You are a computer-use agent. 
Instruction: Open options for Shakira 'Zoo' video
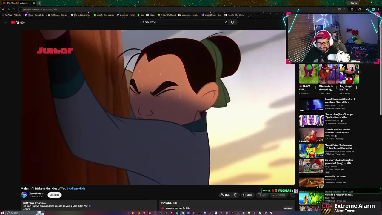[358, 115]
